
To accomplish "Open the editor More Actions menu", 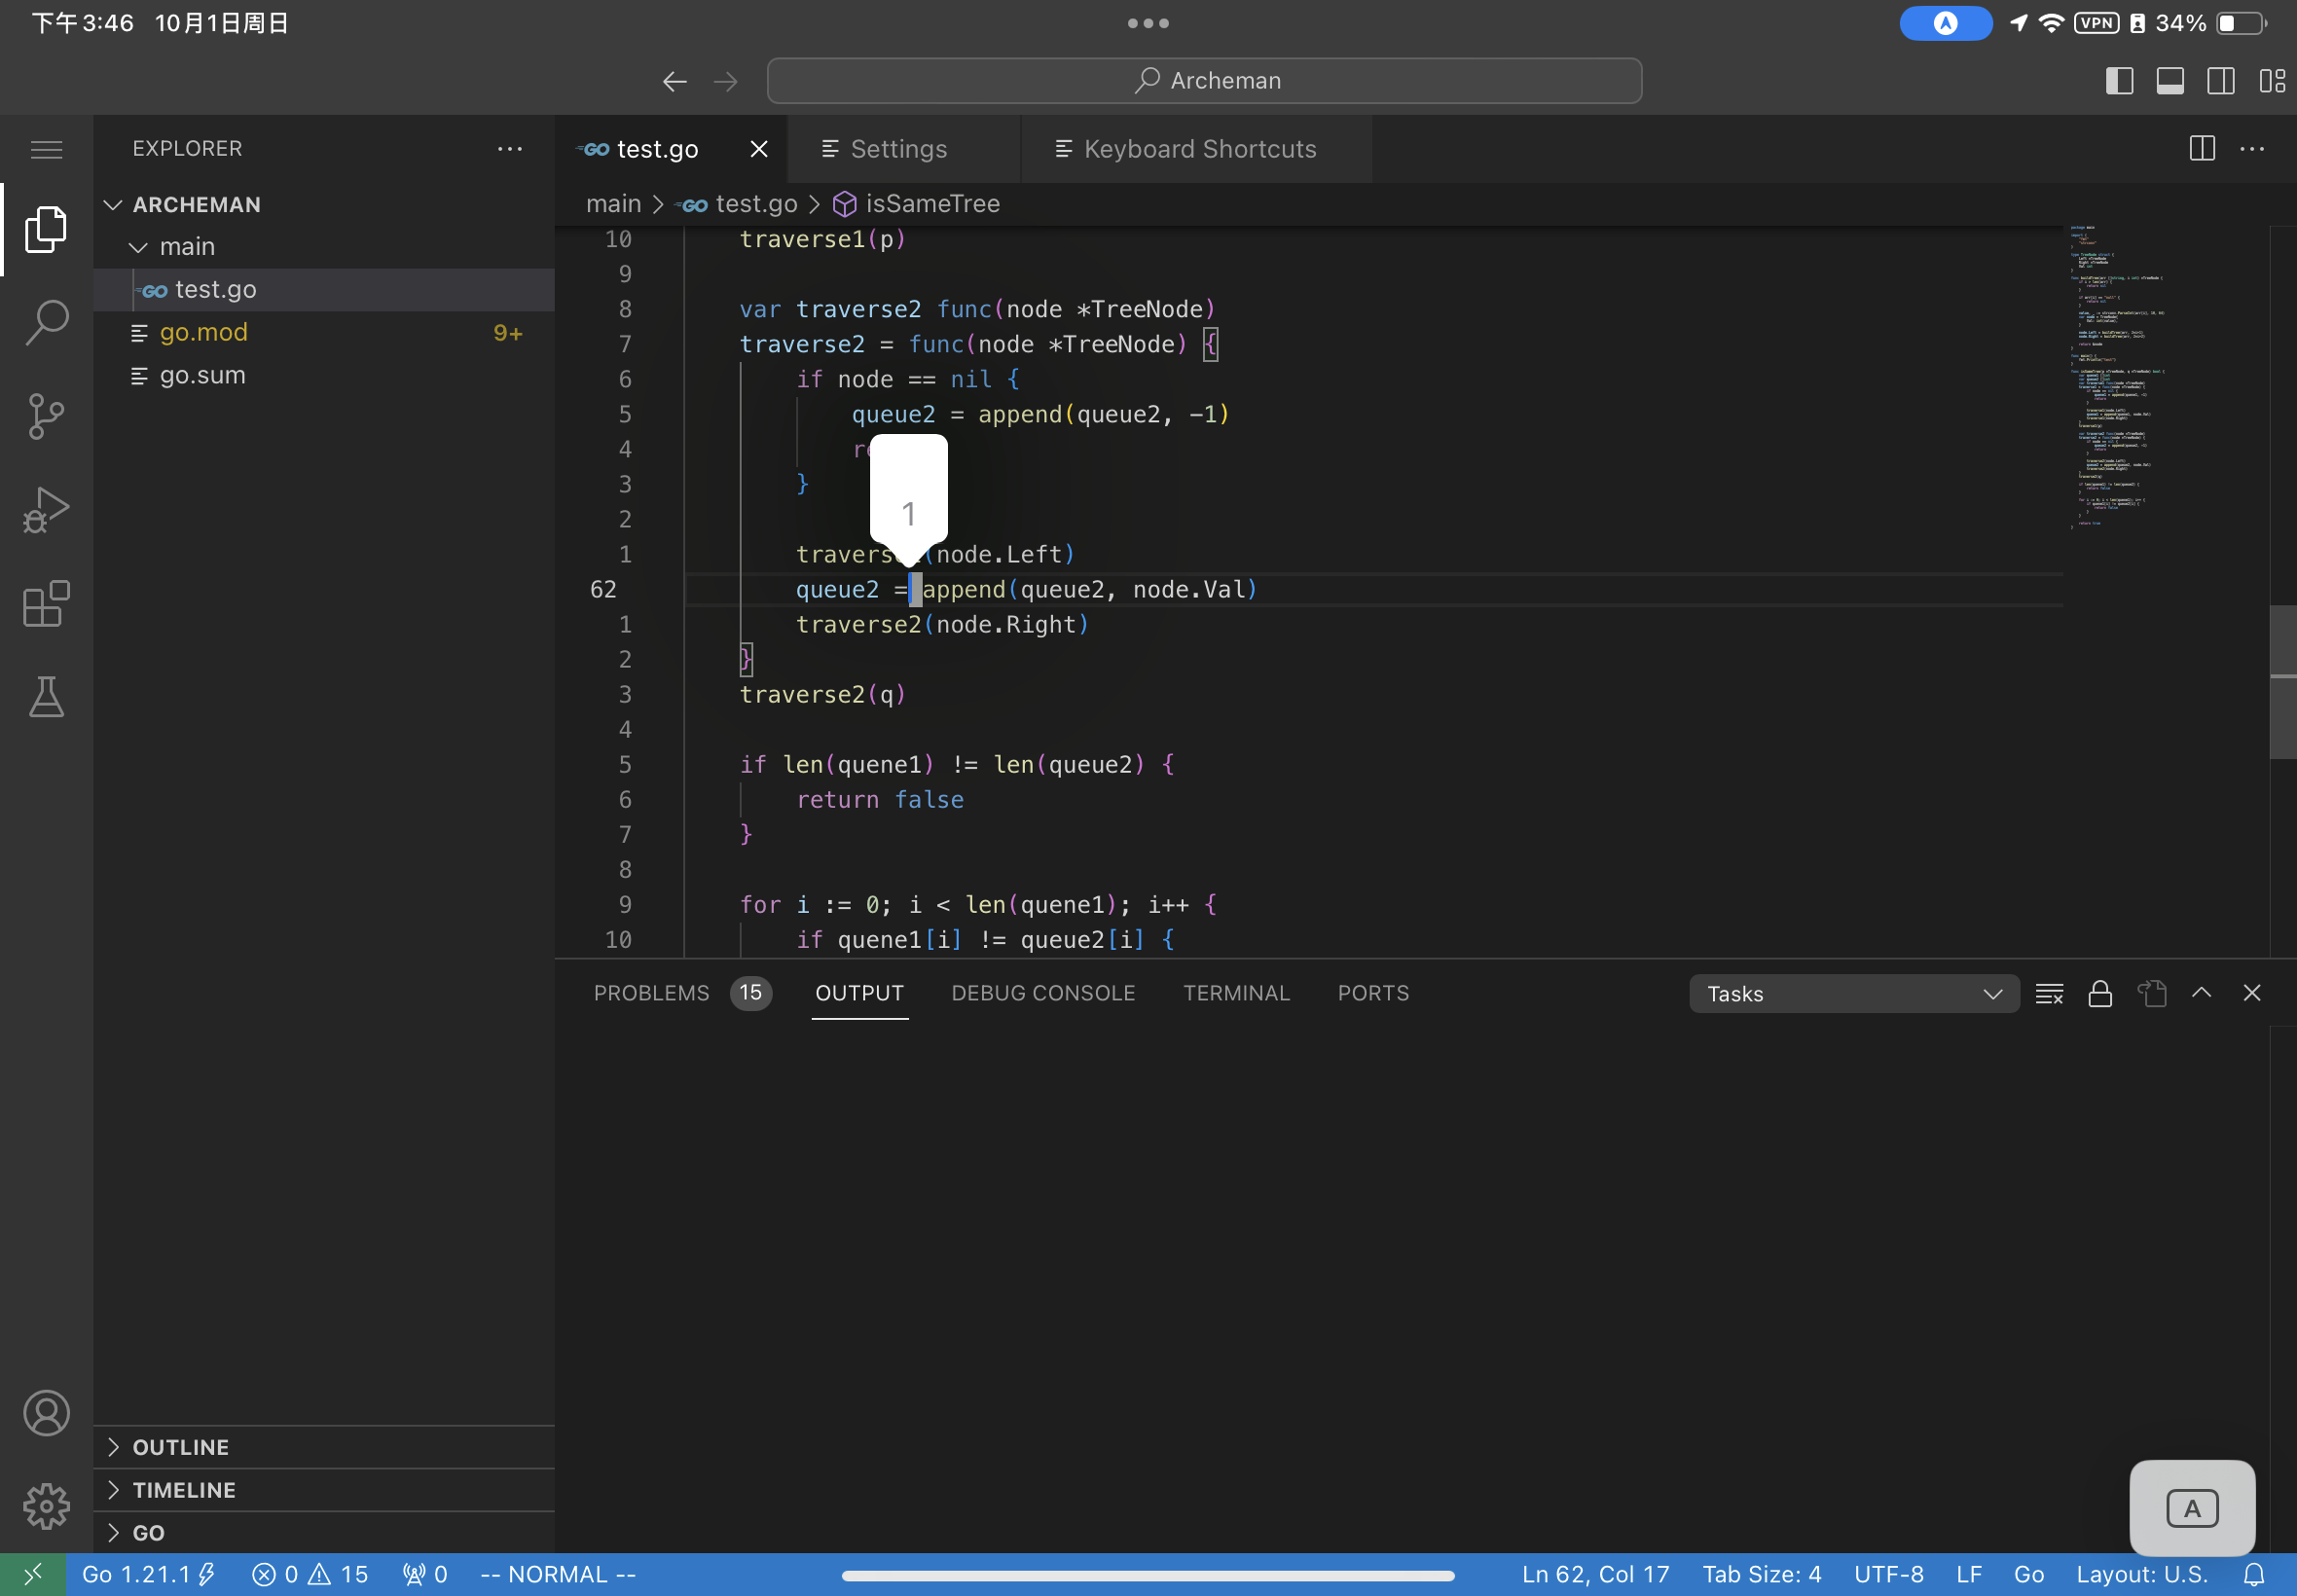I will 2252,149.
